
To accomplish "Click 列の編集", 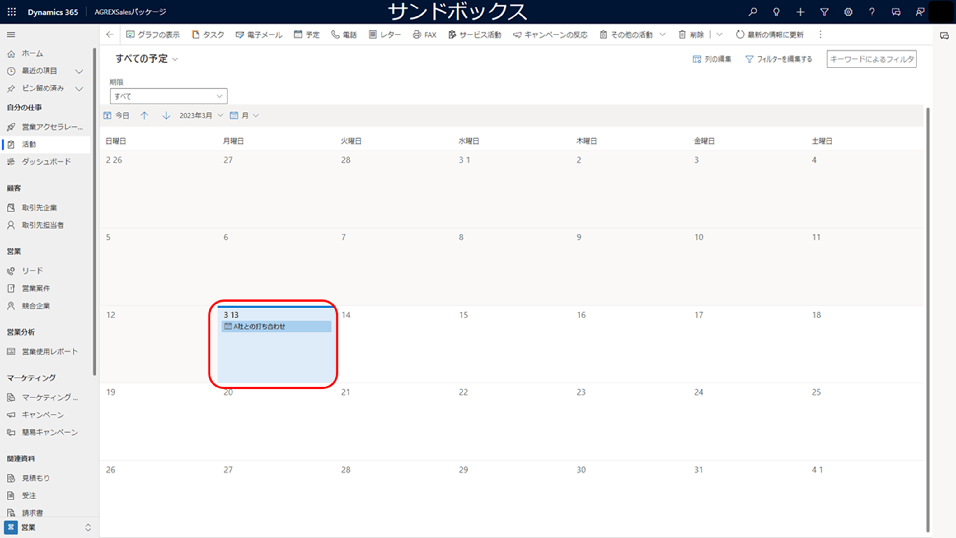I will (x=712, y=59).
